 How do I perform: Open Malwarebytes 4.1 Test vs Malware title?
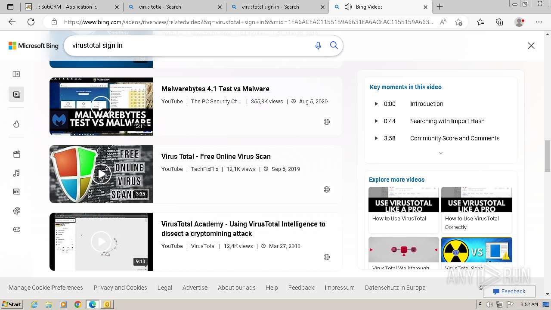[215, 89]
